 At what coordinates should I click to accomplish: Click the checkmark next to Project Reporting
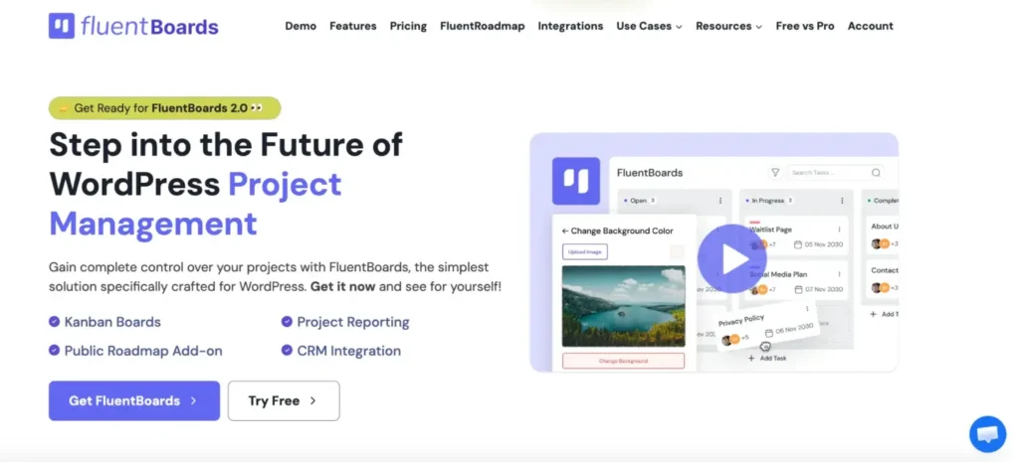click(x=287, y=322)
